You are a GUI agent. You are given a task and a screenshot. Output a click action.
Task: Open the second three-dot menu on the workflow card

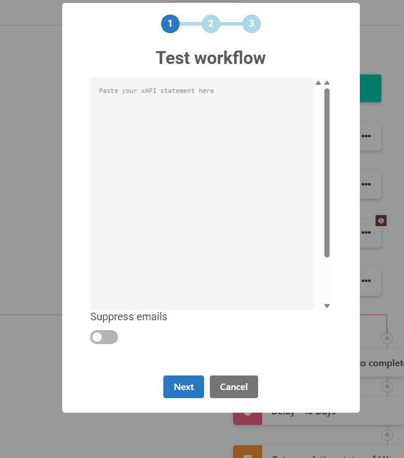point(366,184)
